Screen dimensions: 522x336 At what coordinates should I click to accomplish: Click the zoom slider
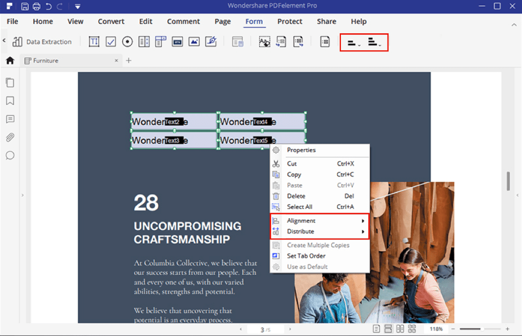(x=480, y=330)
